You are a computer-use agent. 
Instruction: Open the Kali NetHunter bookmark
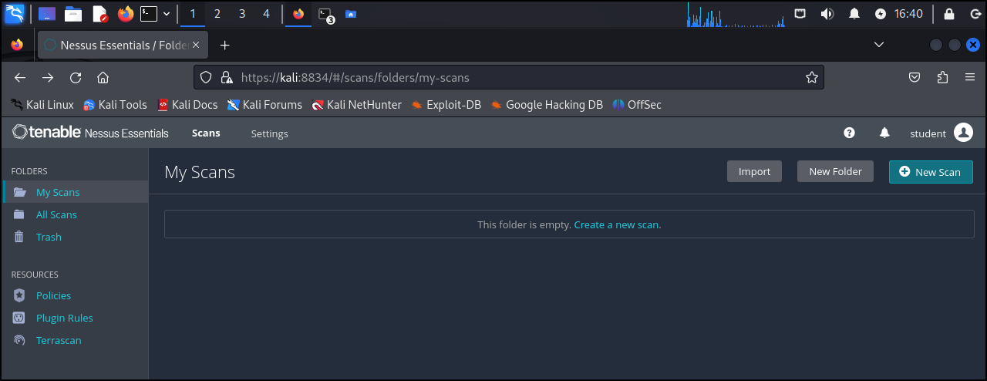pos(357,105)
